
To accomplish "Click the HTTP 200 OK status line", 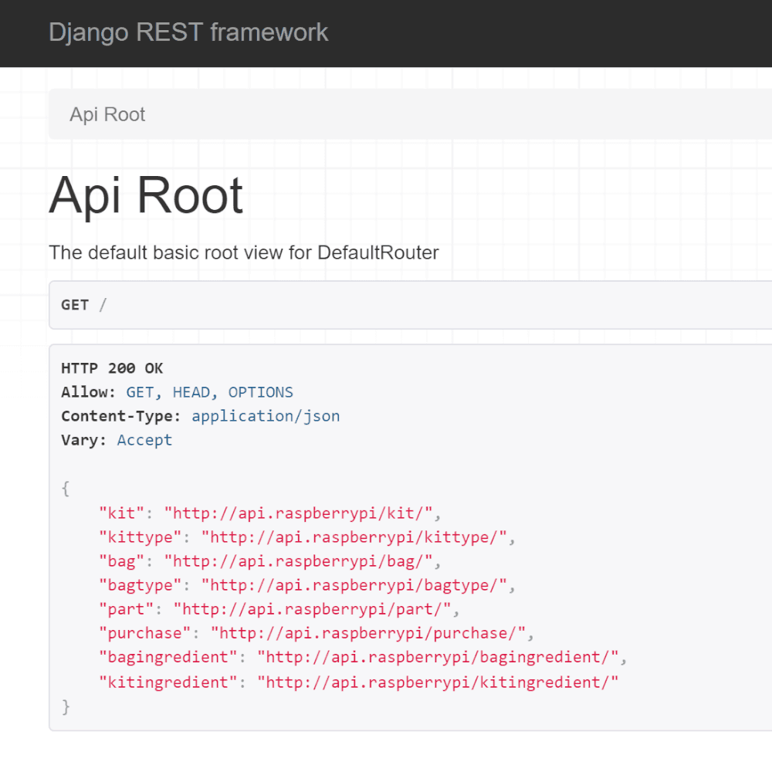I will click(112, 368).
